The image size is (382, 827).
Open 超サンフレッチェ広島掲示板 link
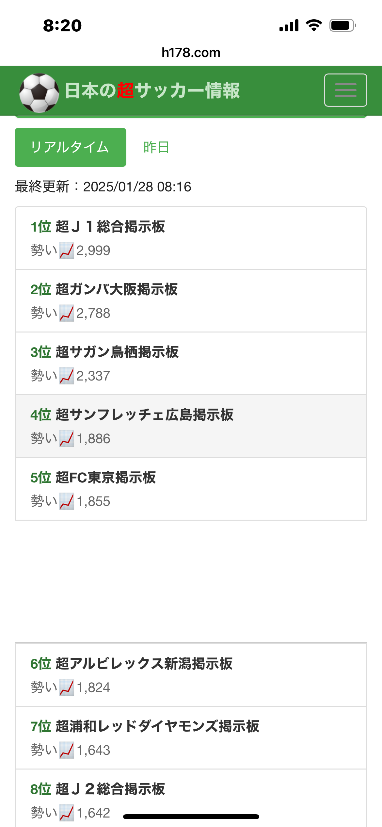click(x=145, y=415)
